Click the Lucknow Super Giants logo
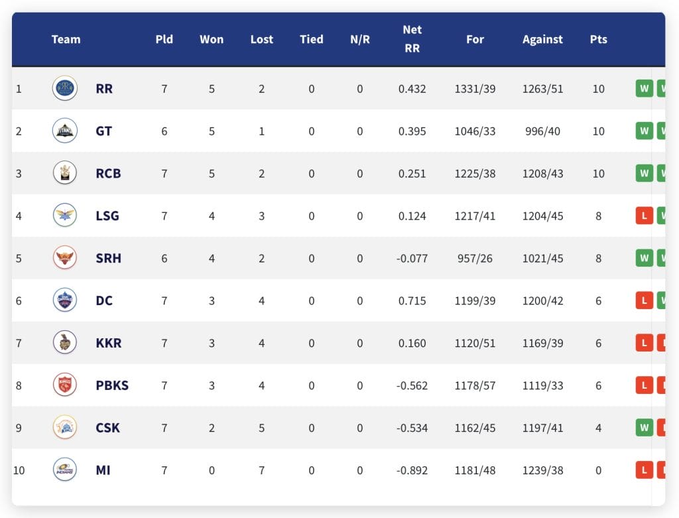The height and width of the screenshot is (518, 679). 65,216
